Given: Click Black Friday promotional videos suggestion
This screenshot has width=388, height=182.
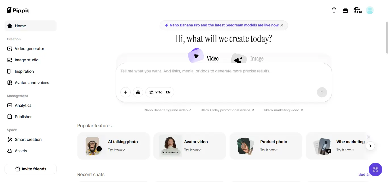Looking at the screenshot, I should (227, 110).
